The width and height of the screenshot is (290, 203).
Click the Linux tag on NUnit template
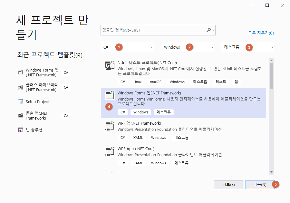[137, 82]
